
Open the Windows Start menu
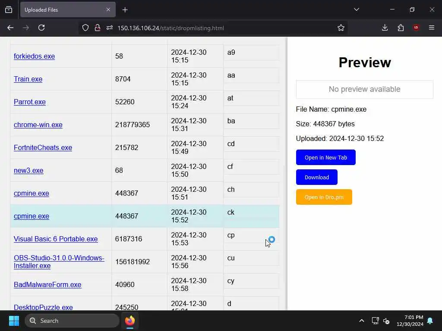(14, 321)
